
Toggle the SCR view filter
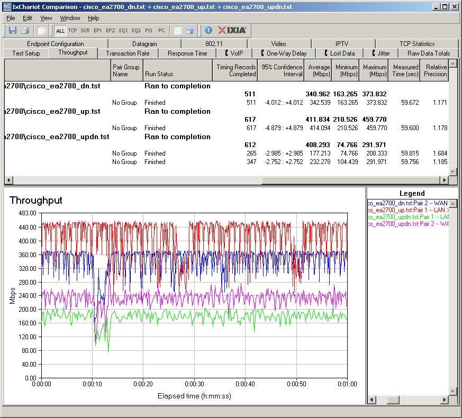(x=85, y=30)
